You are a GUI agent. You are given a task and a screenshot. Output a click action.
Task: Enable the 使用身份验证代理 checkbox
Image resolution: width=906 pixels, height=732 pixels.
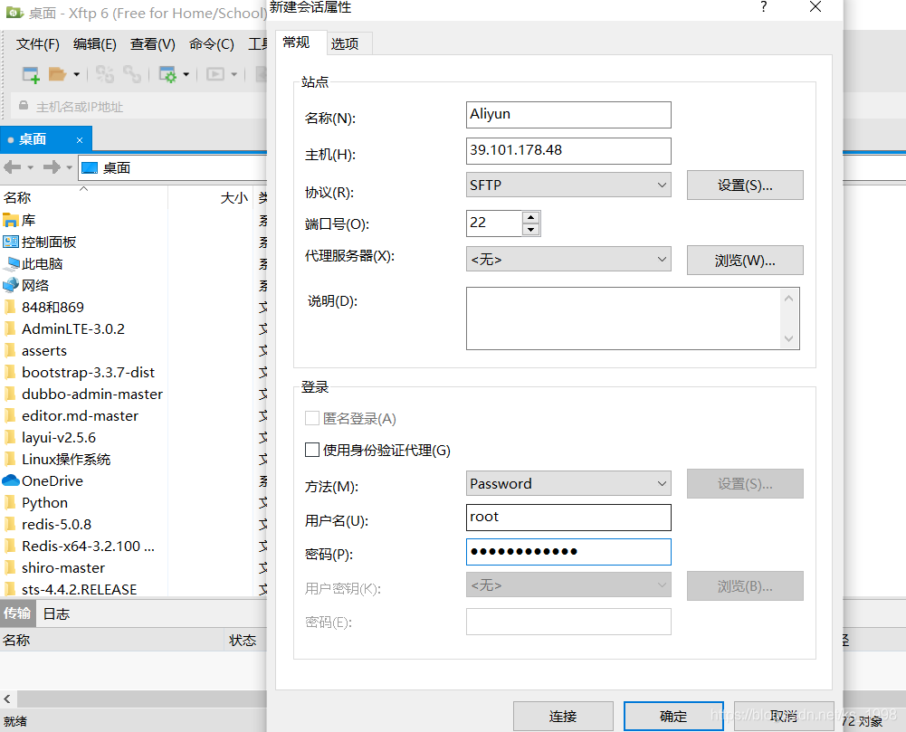click(x=312, y=450)
